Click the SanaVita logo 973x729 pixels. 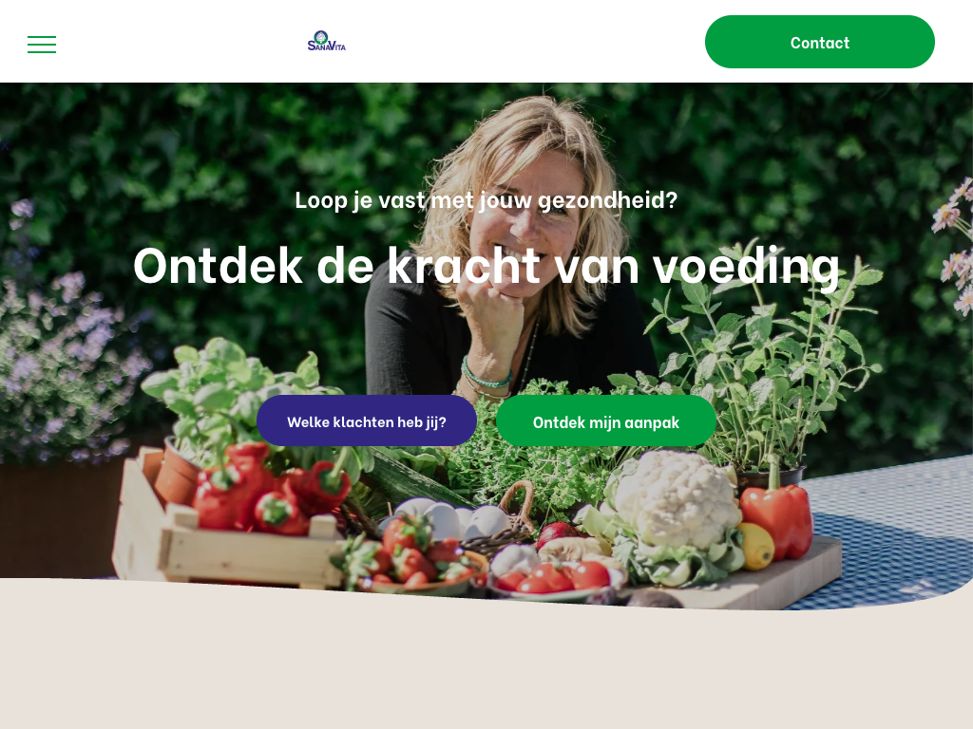pos(327,41)
